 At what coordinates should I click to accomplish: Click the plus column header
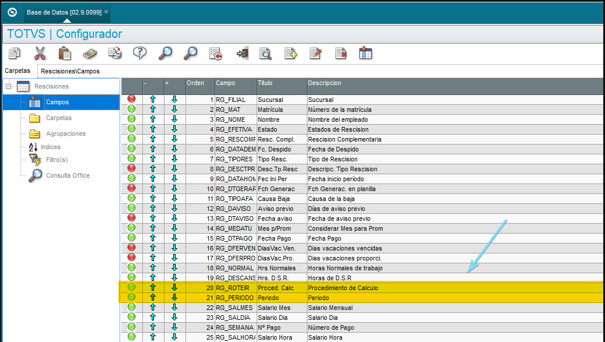click(x=175, y=86)
